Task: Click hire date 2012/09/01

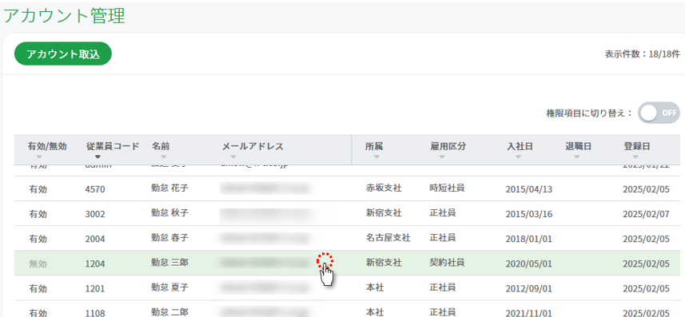Action: 529,288
